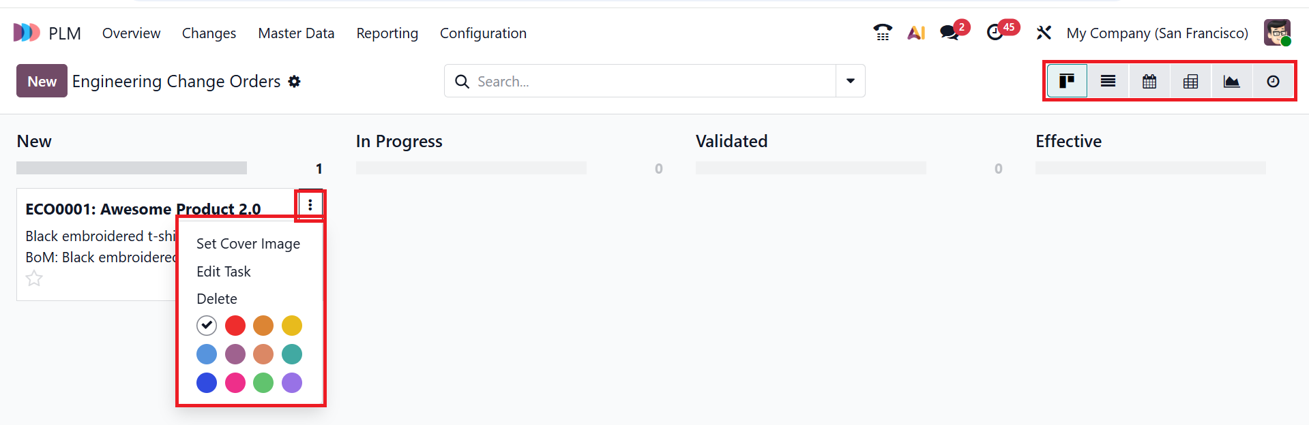Switch to the pivot table view
Screen dimensions: 1309x425
[x=1190, y=82]
